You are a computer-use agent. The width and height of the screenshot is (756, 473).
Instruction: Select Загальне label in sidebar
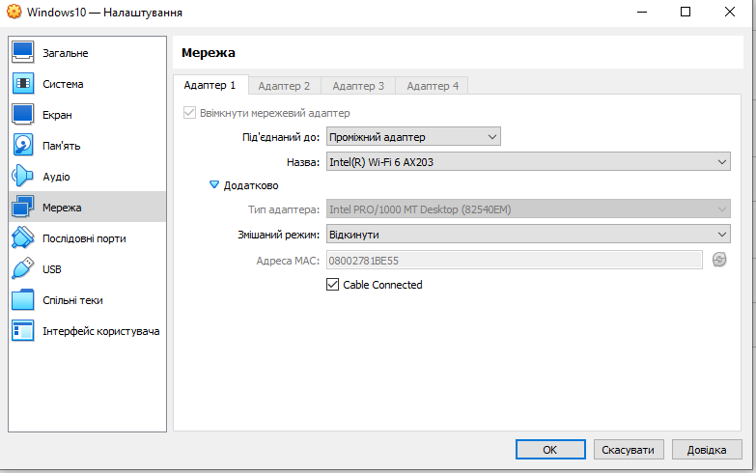(x=65, y=53)
